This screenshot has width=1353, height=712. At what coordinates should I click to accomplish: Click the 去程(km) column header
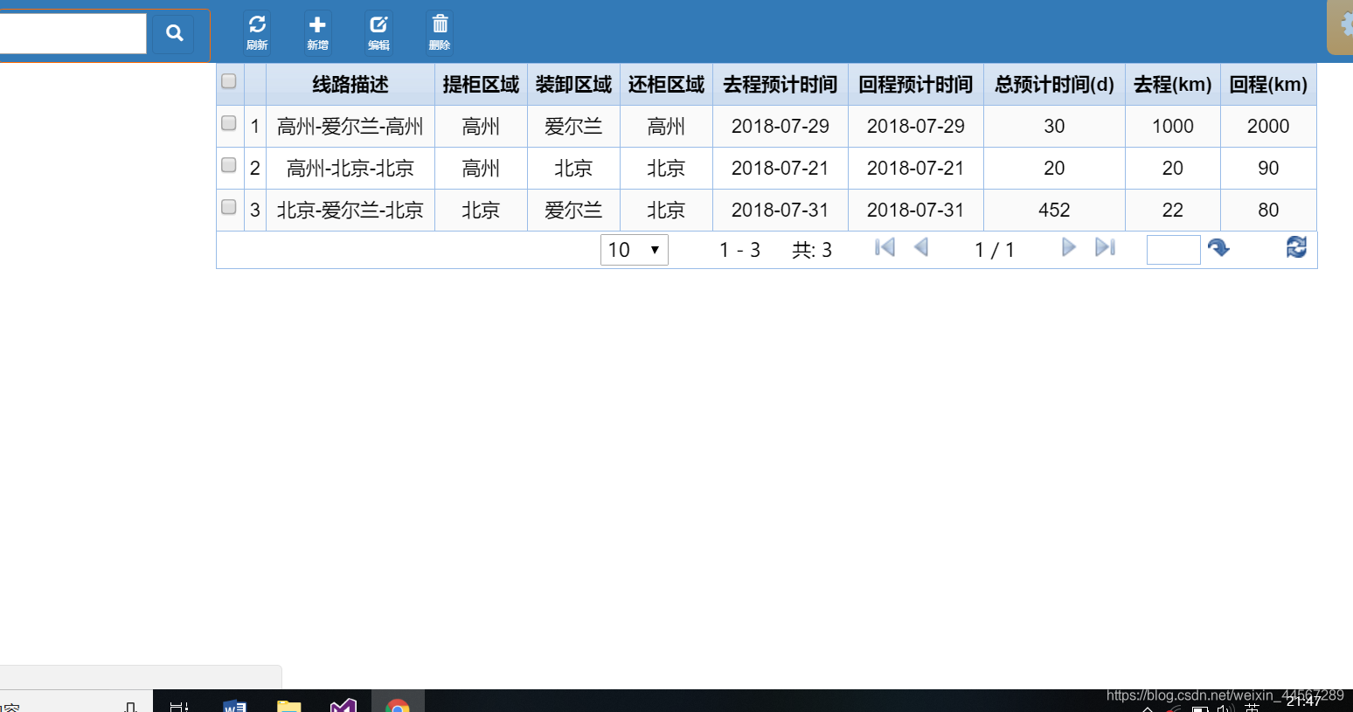point(1173,85)
